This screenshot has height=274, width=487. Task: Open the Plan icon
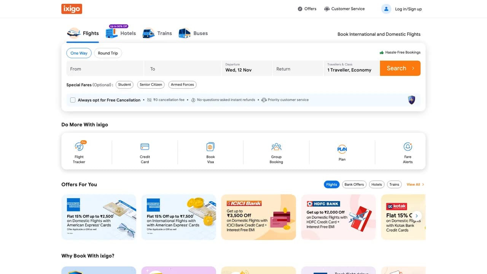(342, 149)
